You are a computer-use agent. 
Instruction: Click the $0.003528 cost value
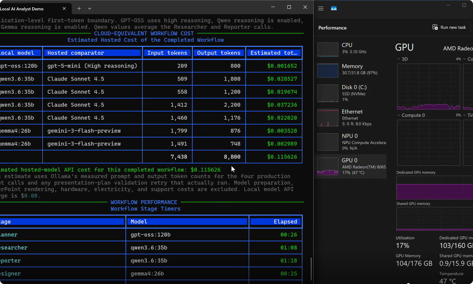click(x=282, y=131)
